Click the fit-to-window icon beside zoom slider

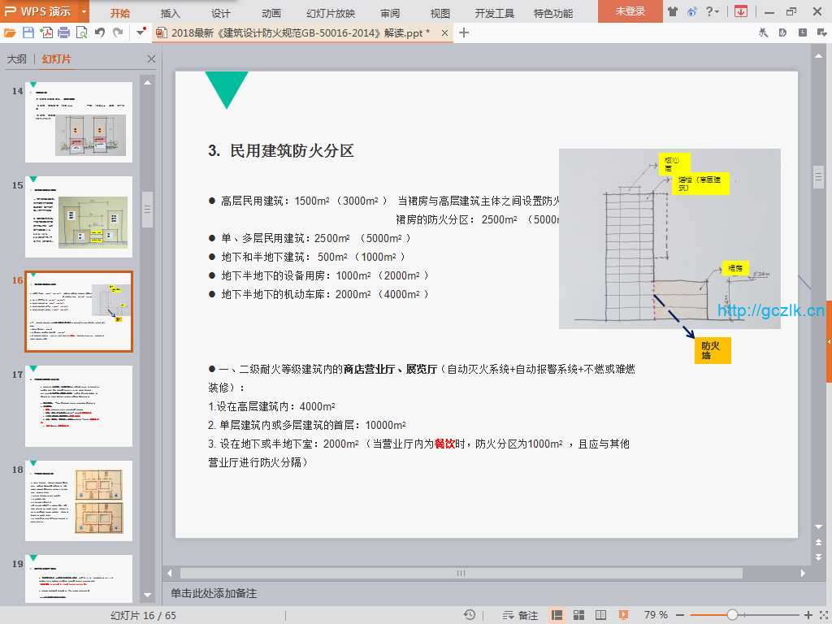822,615
